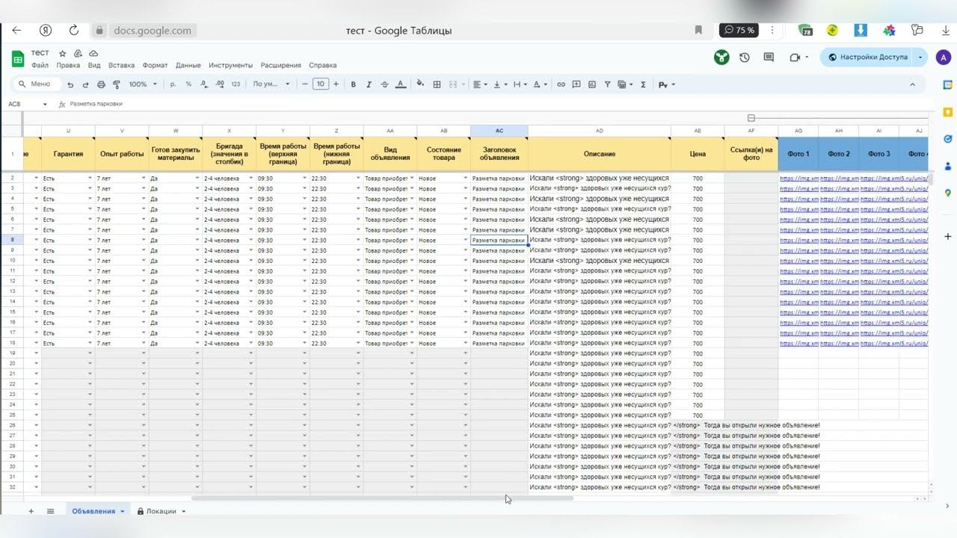Screen dimensions: 957x538
Task: Open the Формат menu
Action: coord(156,65)
